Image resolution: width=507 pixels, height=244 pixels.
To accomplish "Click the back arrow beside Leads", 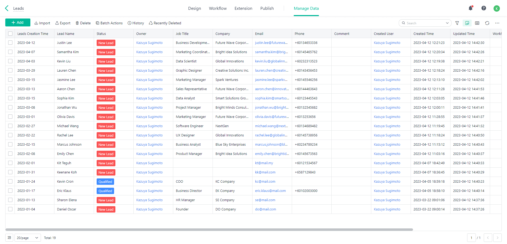I will pyautogui.click(x=7, y=8).
